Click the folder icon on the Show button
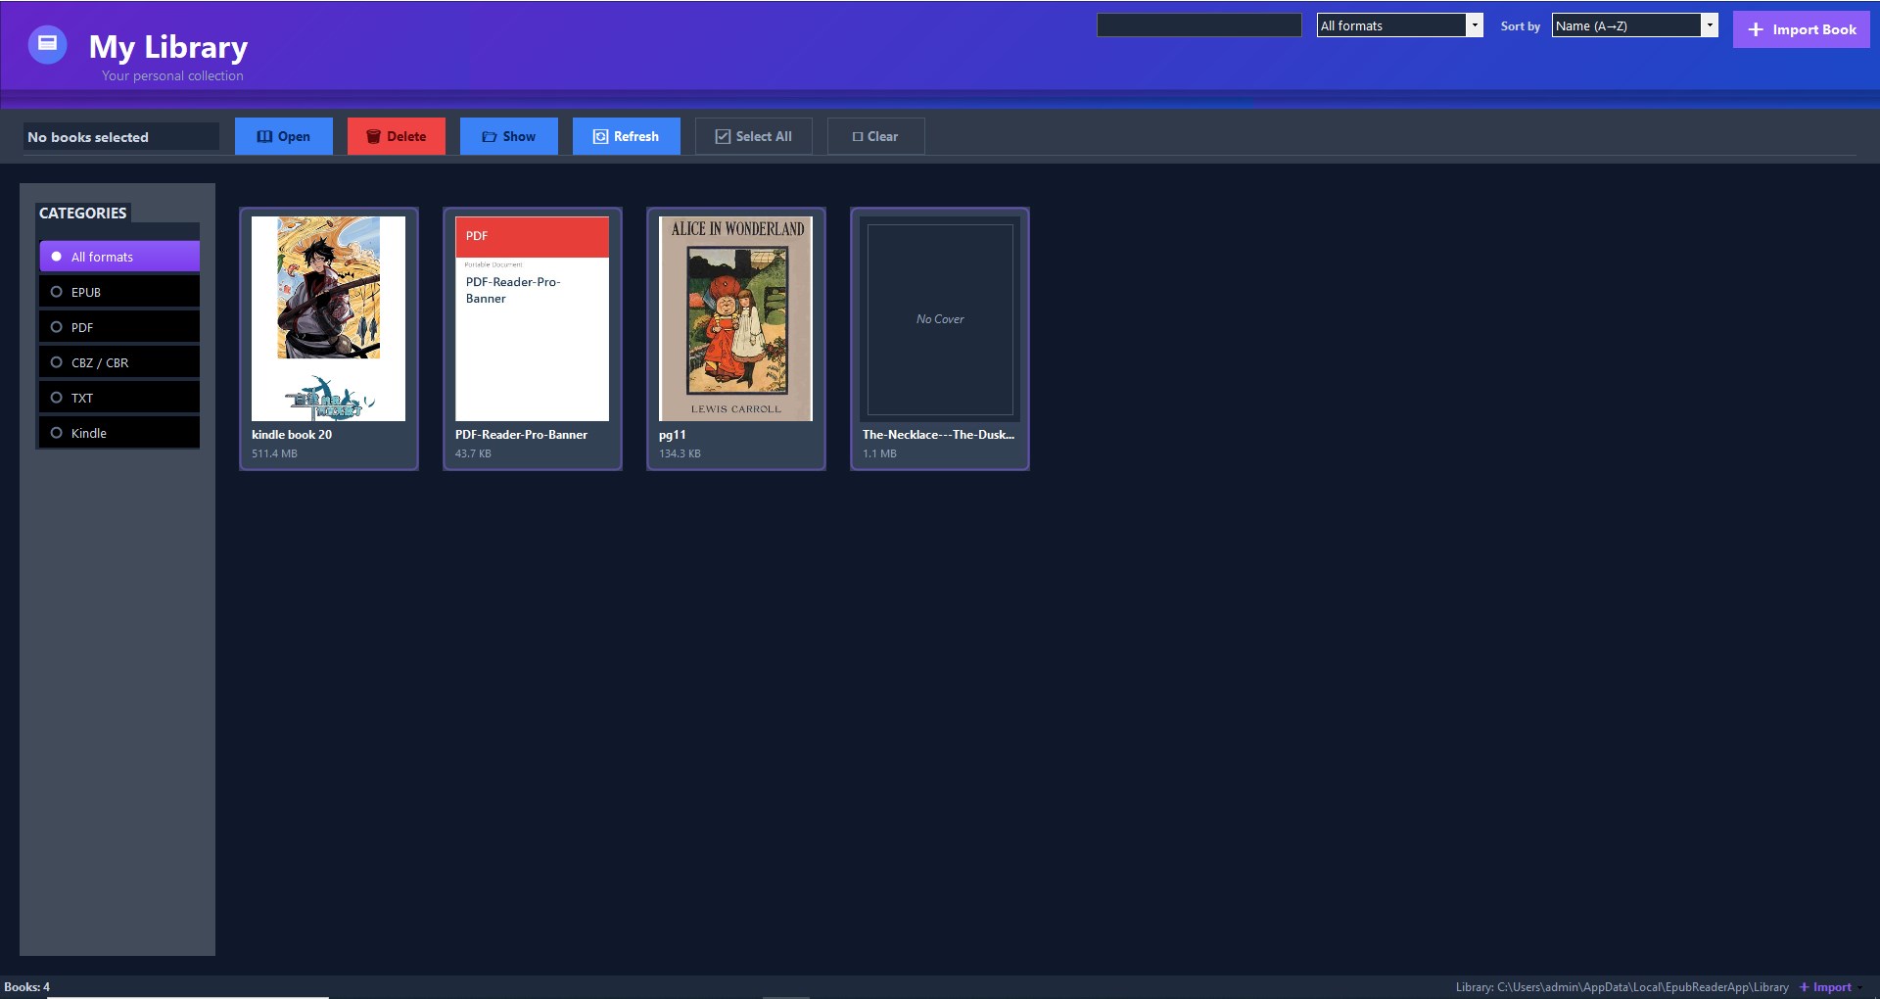This screenshot has height=999, width=1880. tap(490, 136)
